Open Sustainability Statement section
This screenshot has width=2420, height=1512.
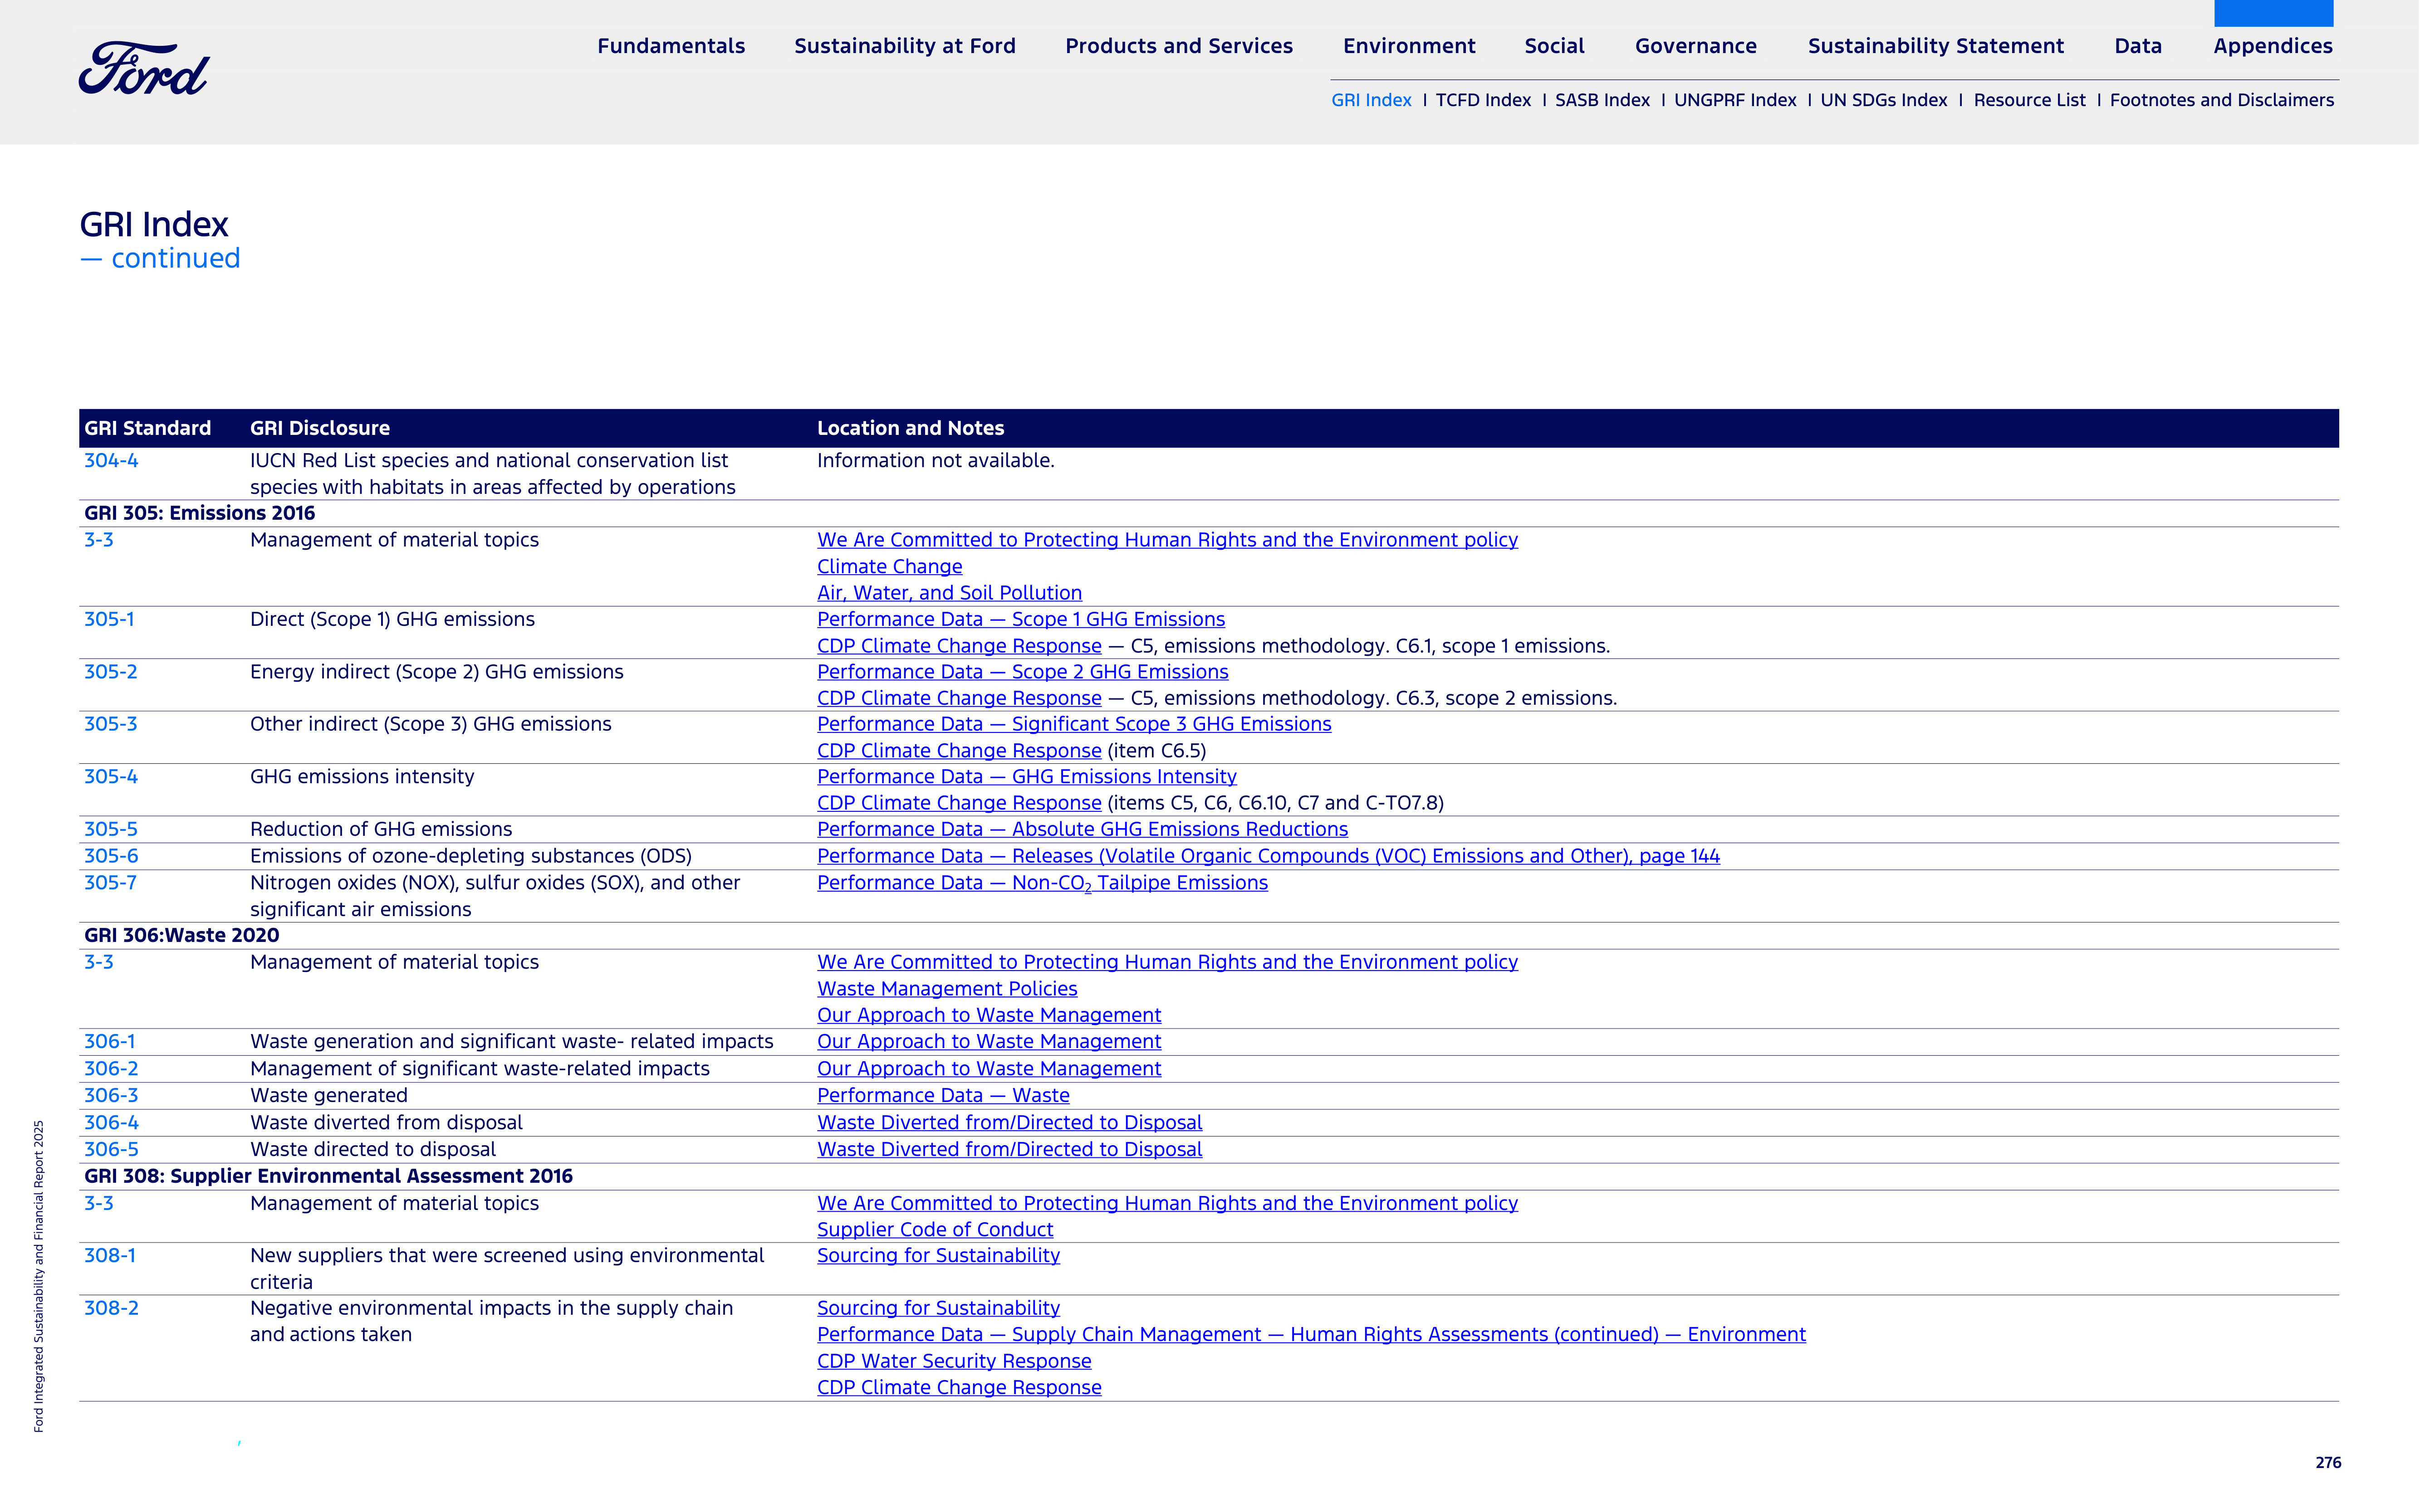(x=1936, y=46)
